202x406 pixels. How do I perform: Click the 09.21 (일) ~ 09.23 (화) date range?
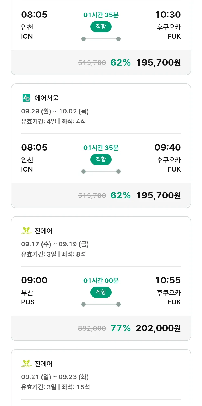click(x=55, y=377)
